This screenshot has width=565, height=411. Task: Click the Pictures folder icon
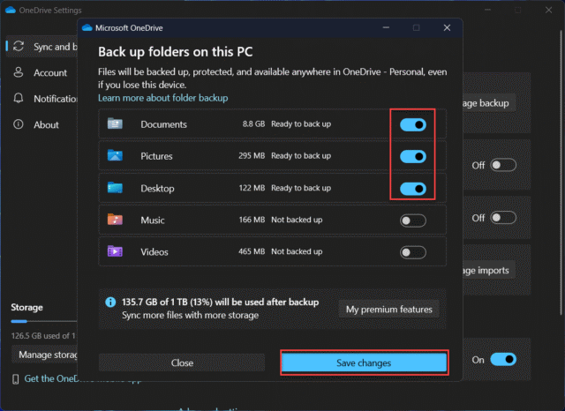(x=115, y=155)
